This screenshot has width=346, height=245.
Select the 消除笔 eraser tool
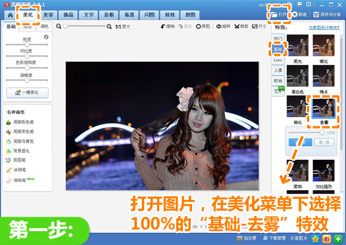(x=20, y=180)
